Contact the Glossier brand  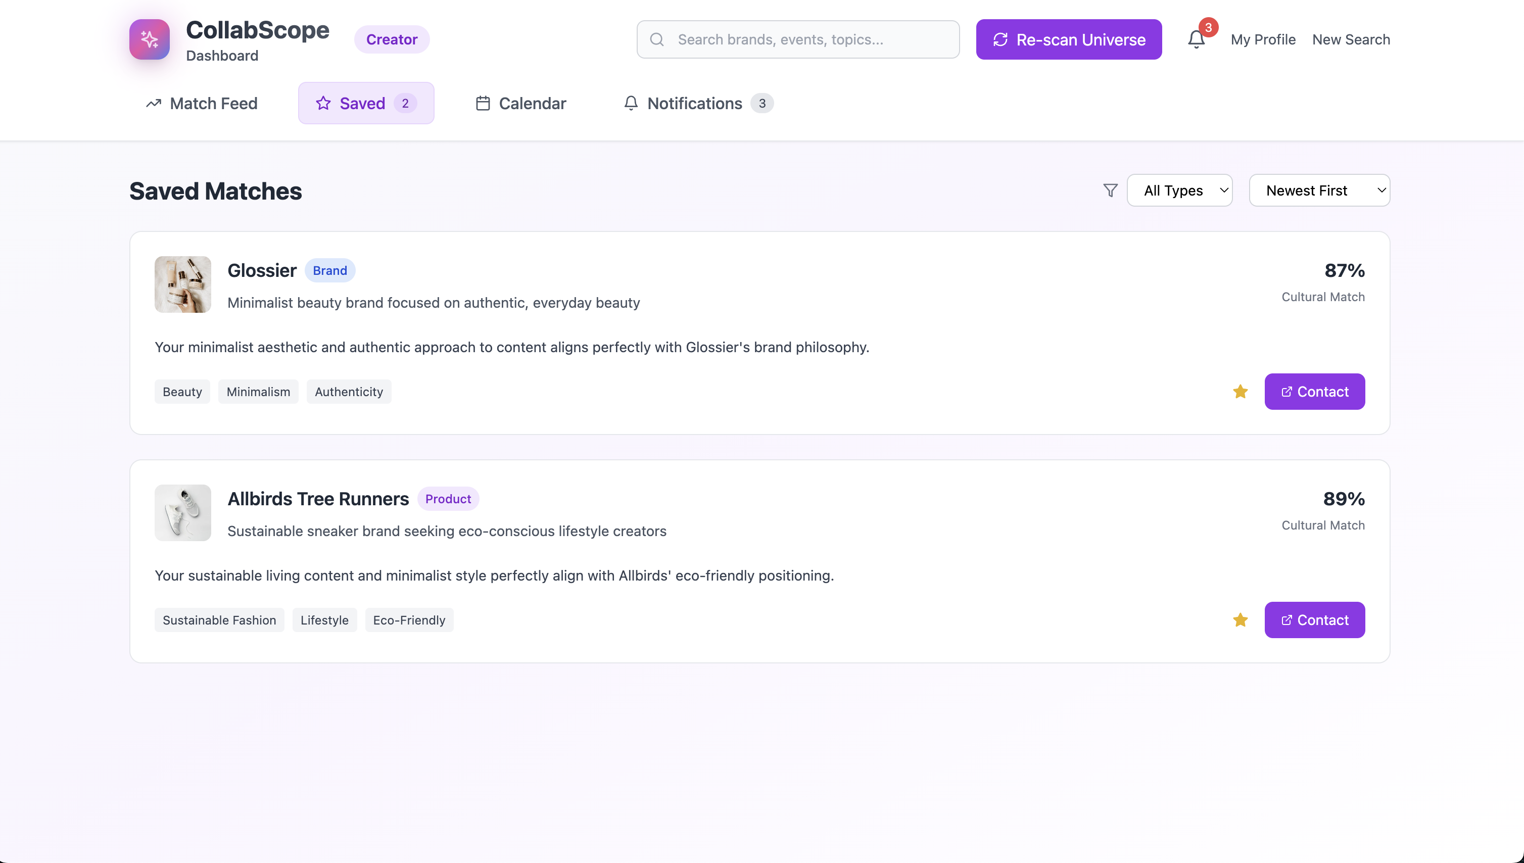tap(1314, 392)
